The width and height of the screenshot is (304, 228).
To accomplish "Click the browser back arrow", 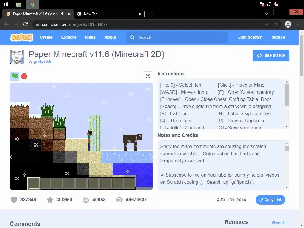I will 7,24.
